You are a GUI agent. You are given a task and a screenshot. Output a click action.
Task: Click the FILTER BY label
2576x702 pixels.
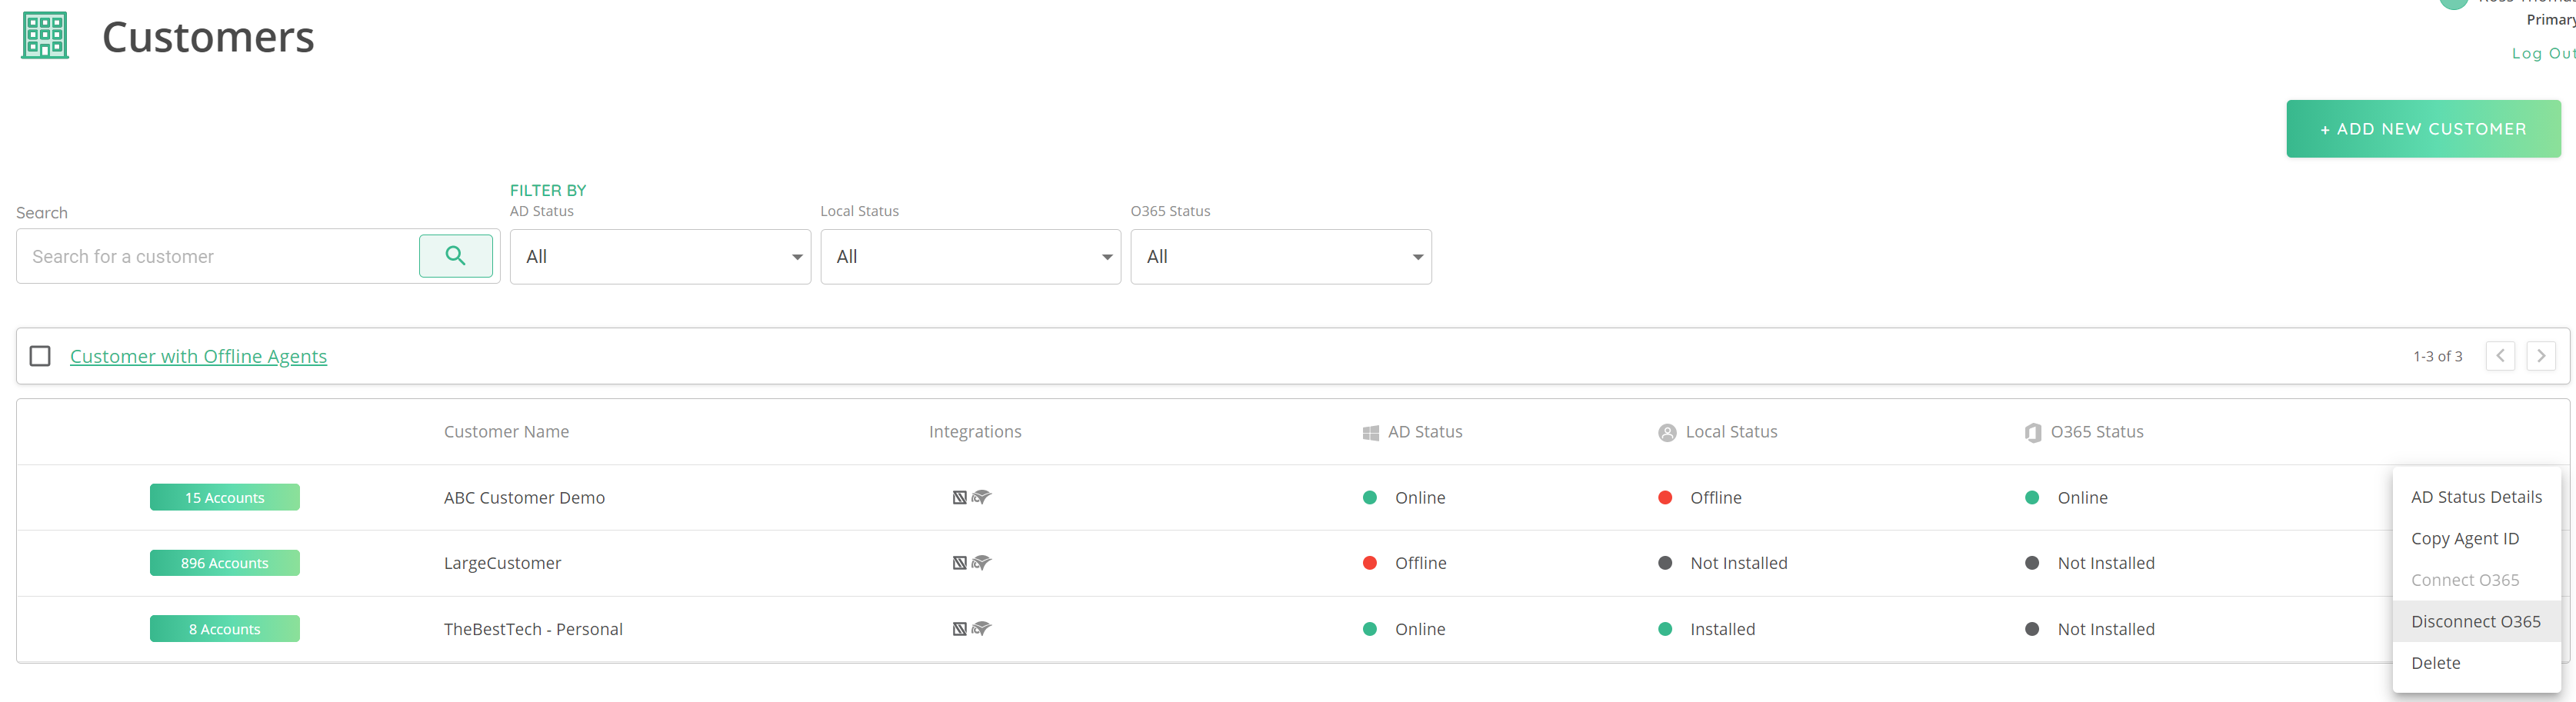click(x=548, y=190)
